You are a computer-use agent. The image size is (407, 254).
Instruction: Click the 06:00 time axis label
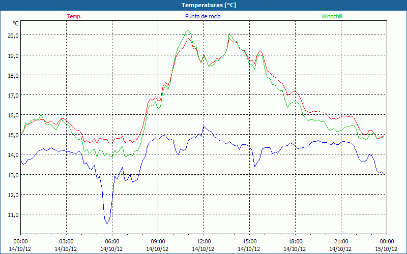coord(112,242)
